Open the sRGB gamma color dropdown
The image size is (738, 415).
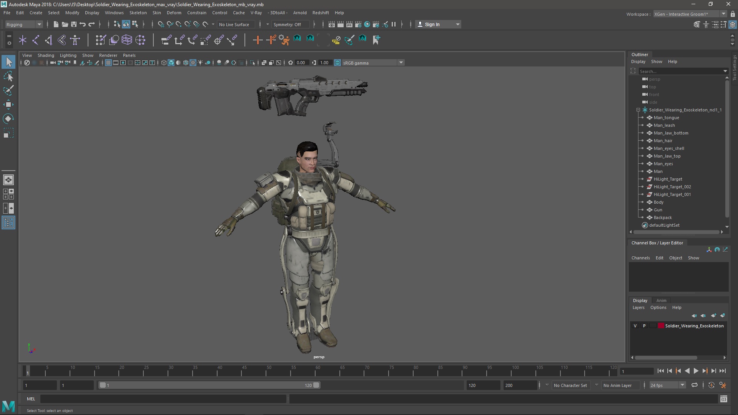tap(373, 63)
